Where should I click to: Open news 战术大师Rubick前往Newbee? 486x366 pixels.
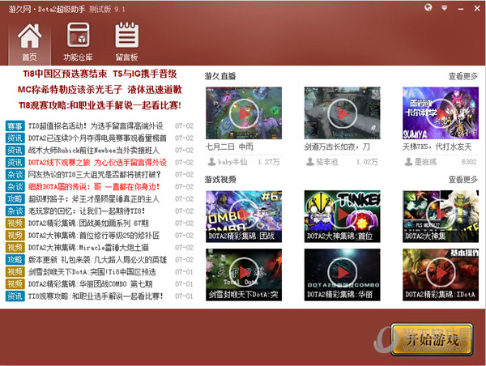pos(94,151)
